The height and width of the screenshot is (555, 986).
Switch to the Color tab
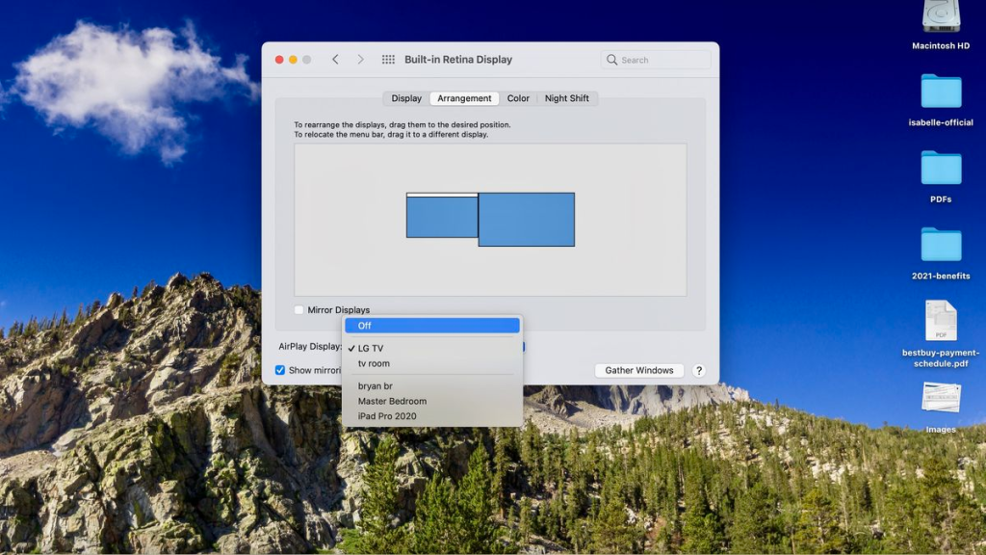[518, 98]
